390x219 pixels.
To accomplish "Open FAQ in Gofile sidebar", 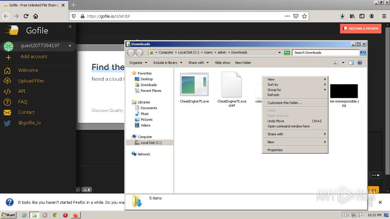I will [x=23, y=102].
